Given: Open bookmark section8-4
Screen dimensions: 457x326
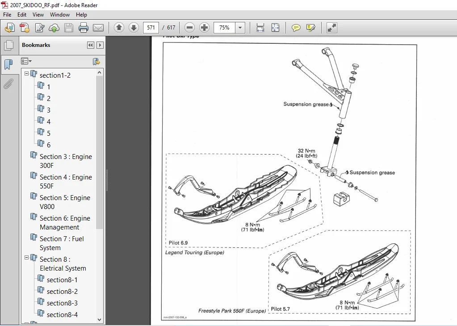Looking at the screenshot, I should pyautogui.click(x=62, y=315).
